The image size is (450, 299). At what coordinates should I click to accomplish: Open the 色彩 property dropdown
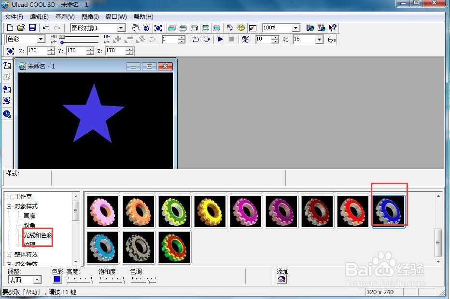(x=41, y=39)
